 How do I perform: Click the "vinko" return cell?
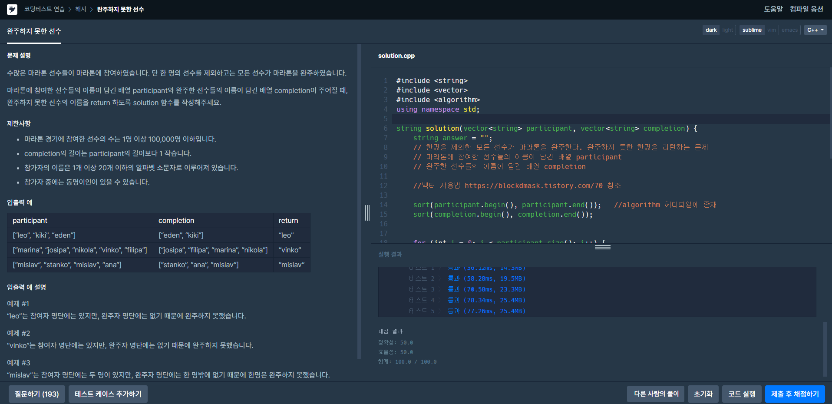click(x=292, y=250)
